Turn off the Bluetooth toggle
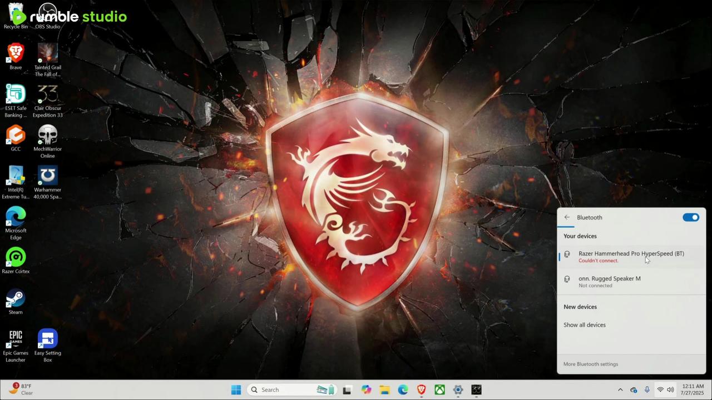Viewport: 712px width, 400px height. coord(691,217)
